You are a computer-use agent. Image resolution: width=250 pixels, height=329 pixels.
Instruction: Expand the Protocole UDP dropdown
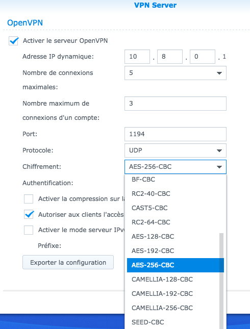(176, 150)
